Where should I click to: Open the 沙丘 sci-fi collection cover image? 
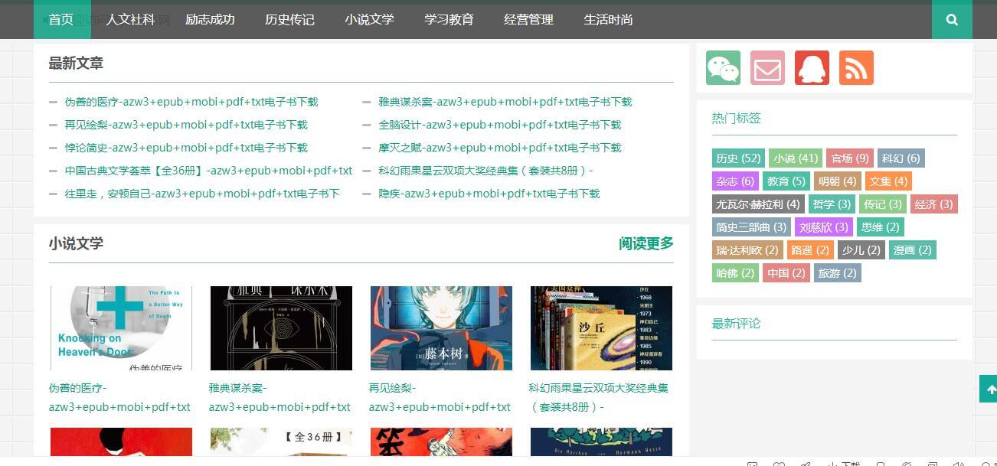click(601, 328)
